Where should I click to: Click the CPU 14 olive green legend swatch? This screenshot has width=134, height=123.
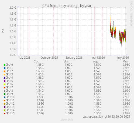pyautogui.click(x=5, y=110)
